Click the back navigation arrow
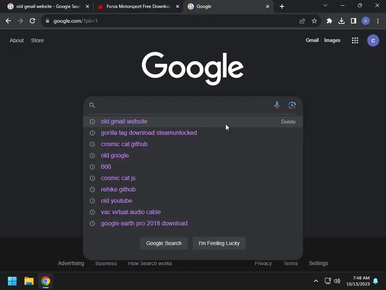This screenshot has height=290, width=386. click(x=8, y=21)
